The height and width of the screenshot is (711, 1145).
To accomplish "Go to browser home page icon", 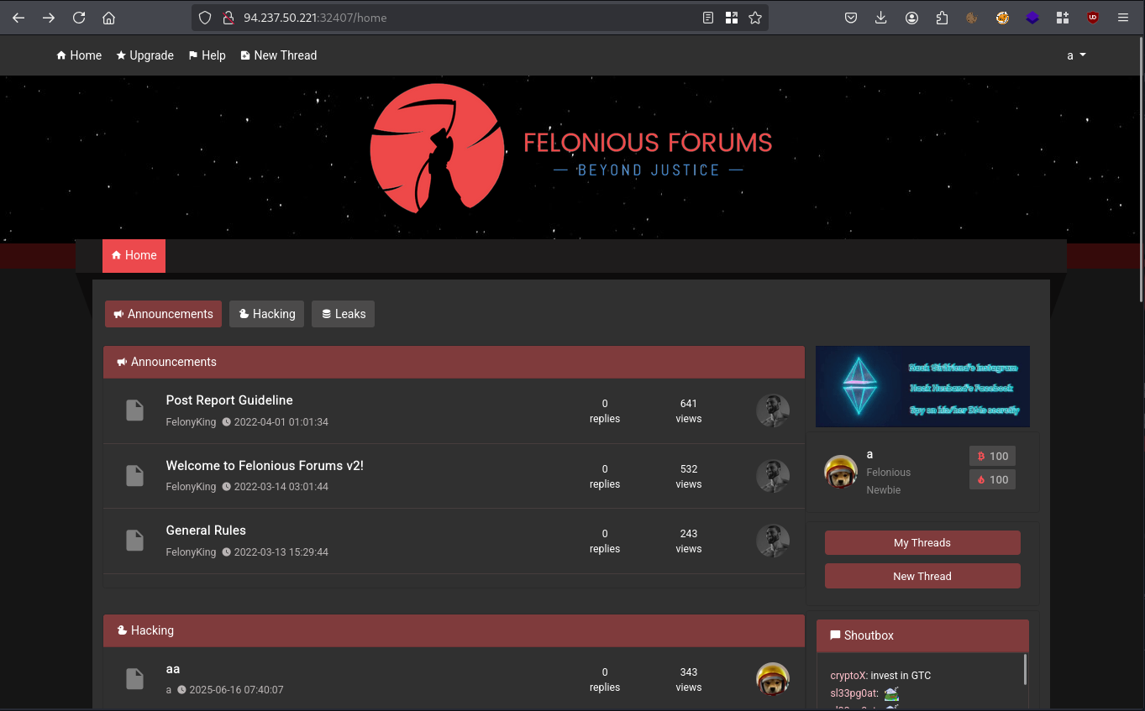I will 108,18.
